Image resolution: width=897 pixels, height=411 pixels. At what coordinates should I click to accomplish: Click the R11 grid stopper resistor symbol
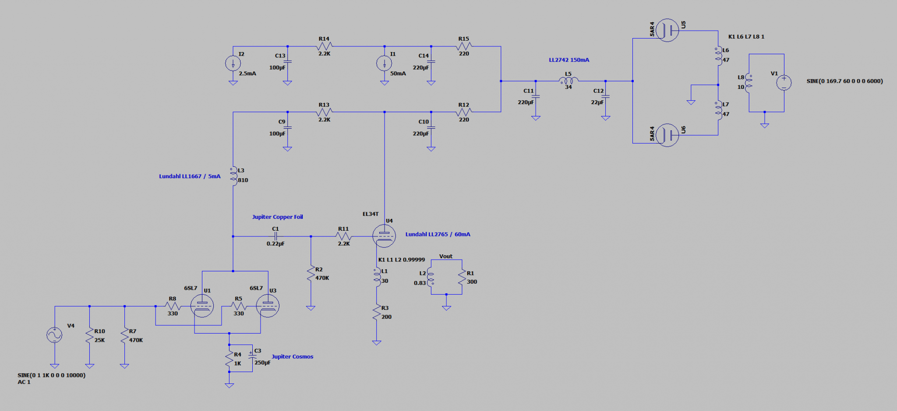343,236
